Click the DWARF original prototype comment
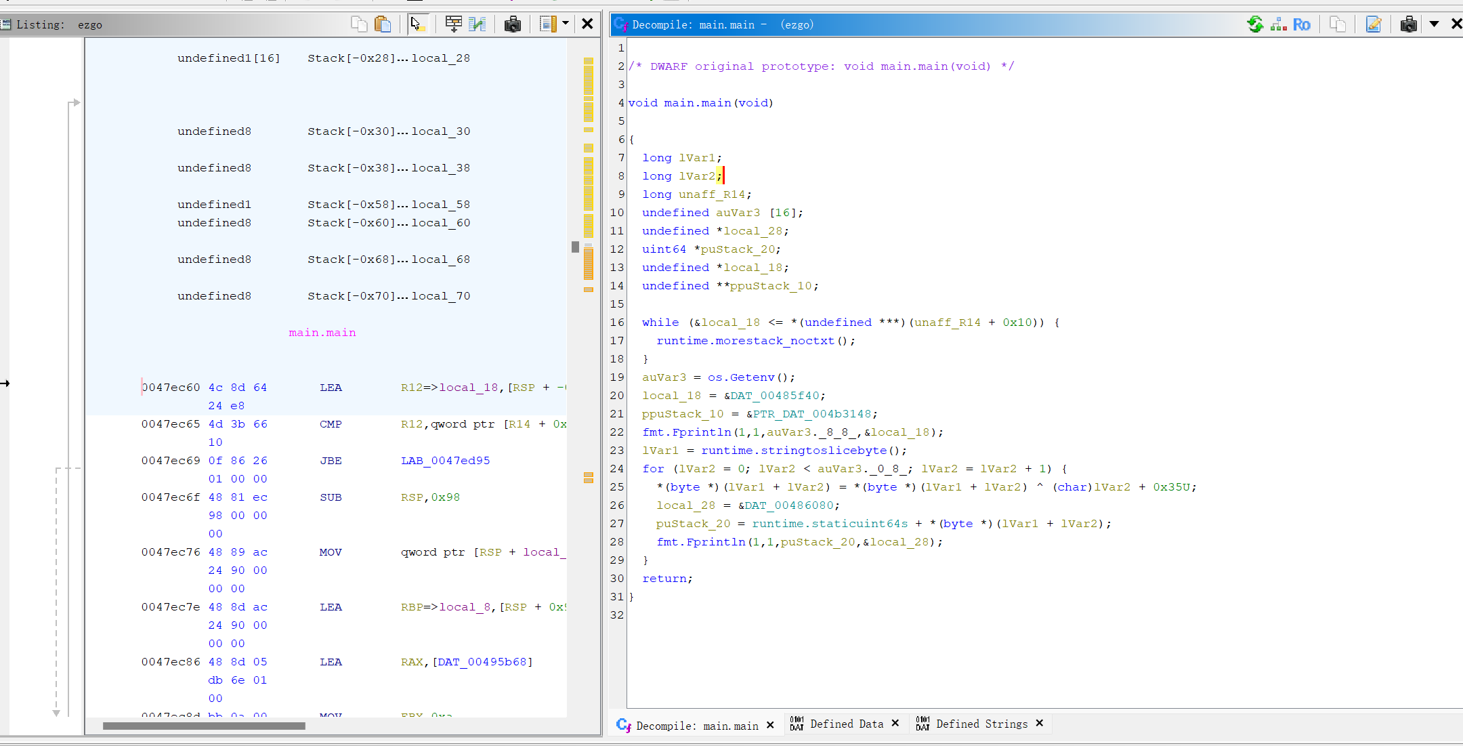The width and height of the screenshot is (1463, 746). coord(821,66)
